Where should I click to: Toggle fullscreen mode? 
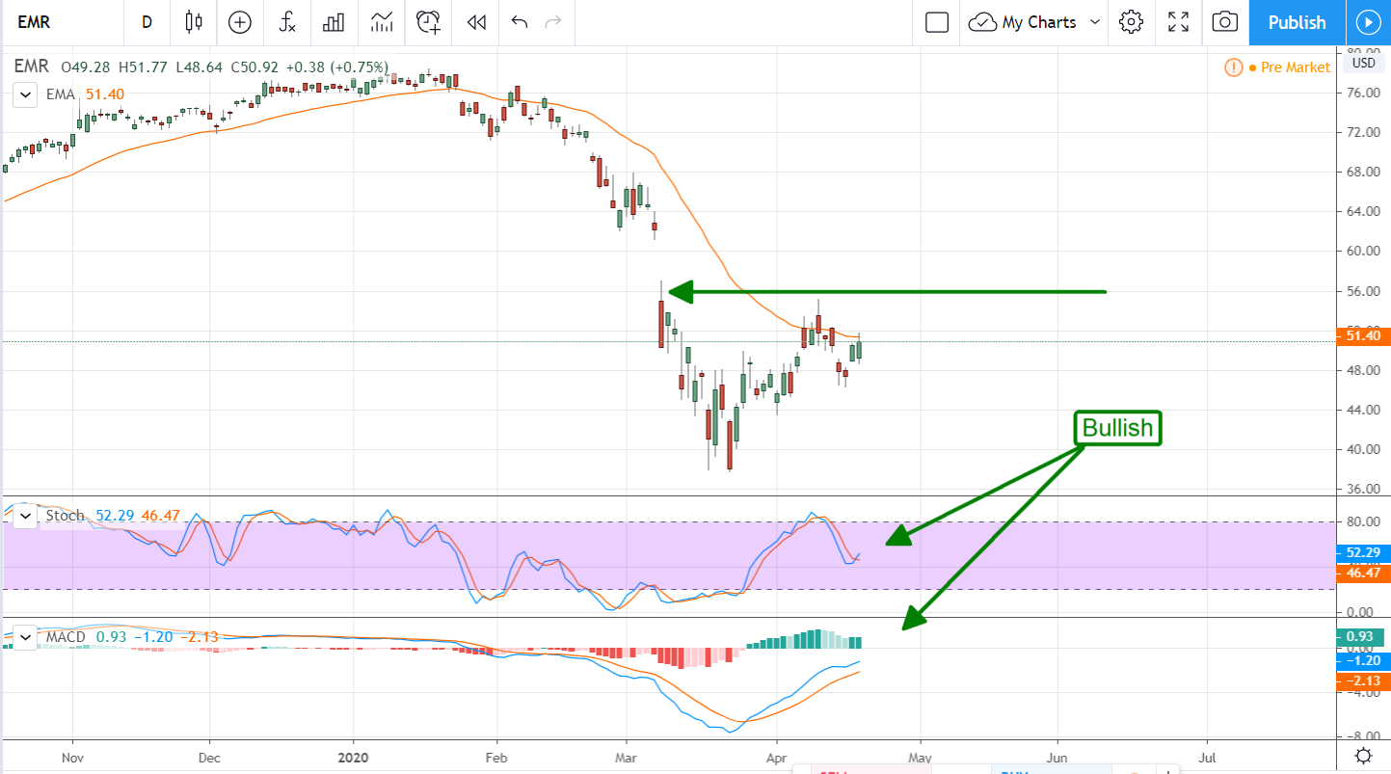click(1178, 22)
